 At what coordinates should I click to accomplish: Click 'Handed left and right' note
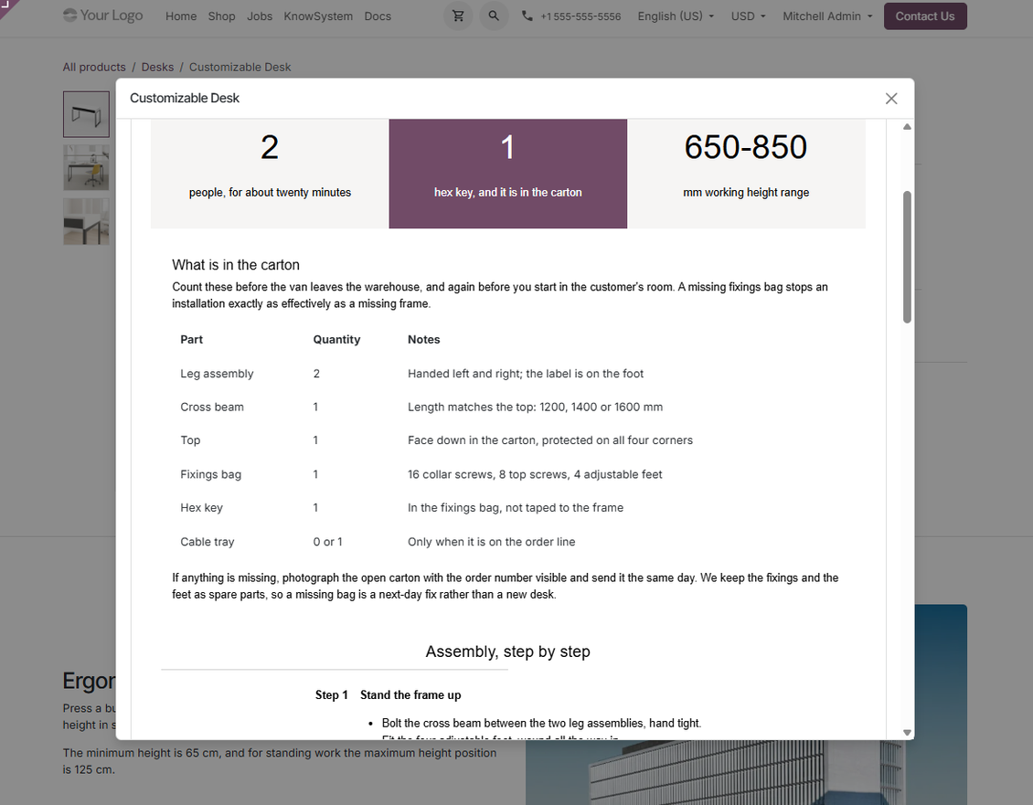(x=526, y=374)
